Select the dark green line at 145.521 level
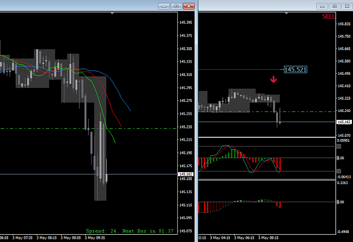This screenshot has height=242, width=353. 241,70
